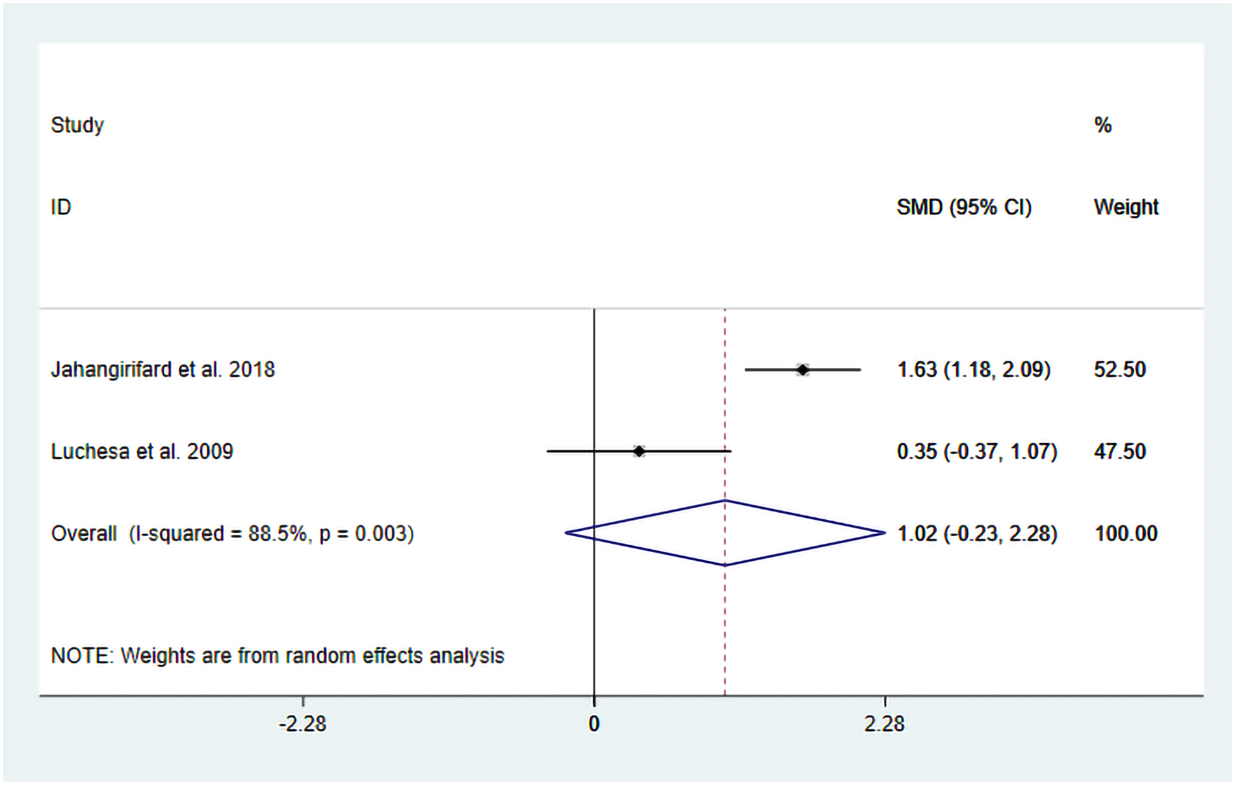The height and width of the screenshot is (785, 1235).
Task: Click the 52.50 weight value
Action: pos(1119,370)
